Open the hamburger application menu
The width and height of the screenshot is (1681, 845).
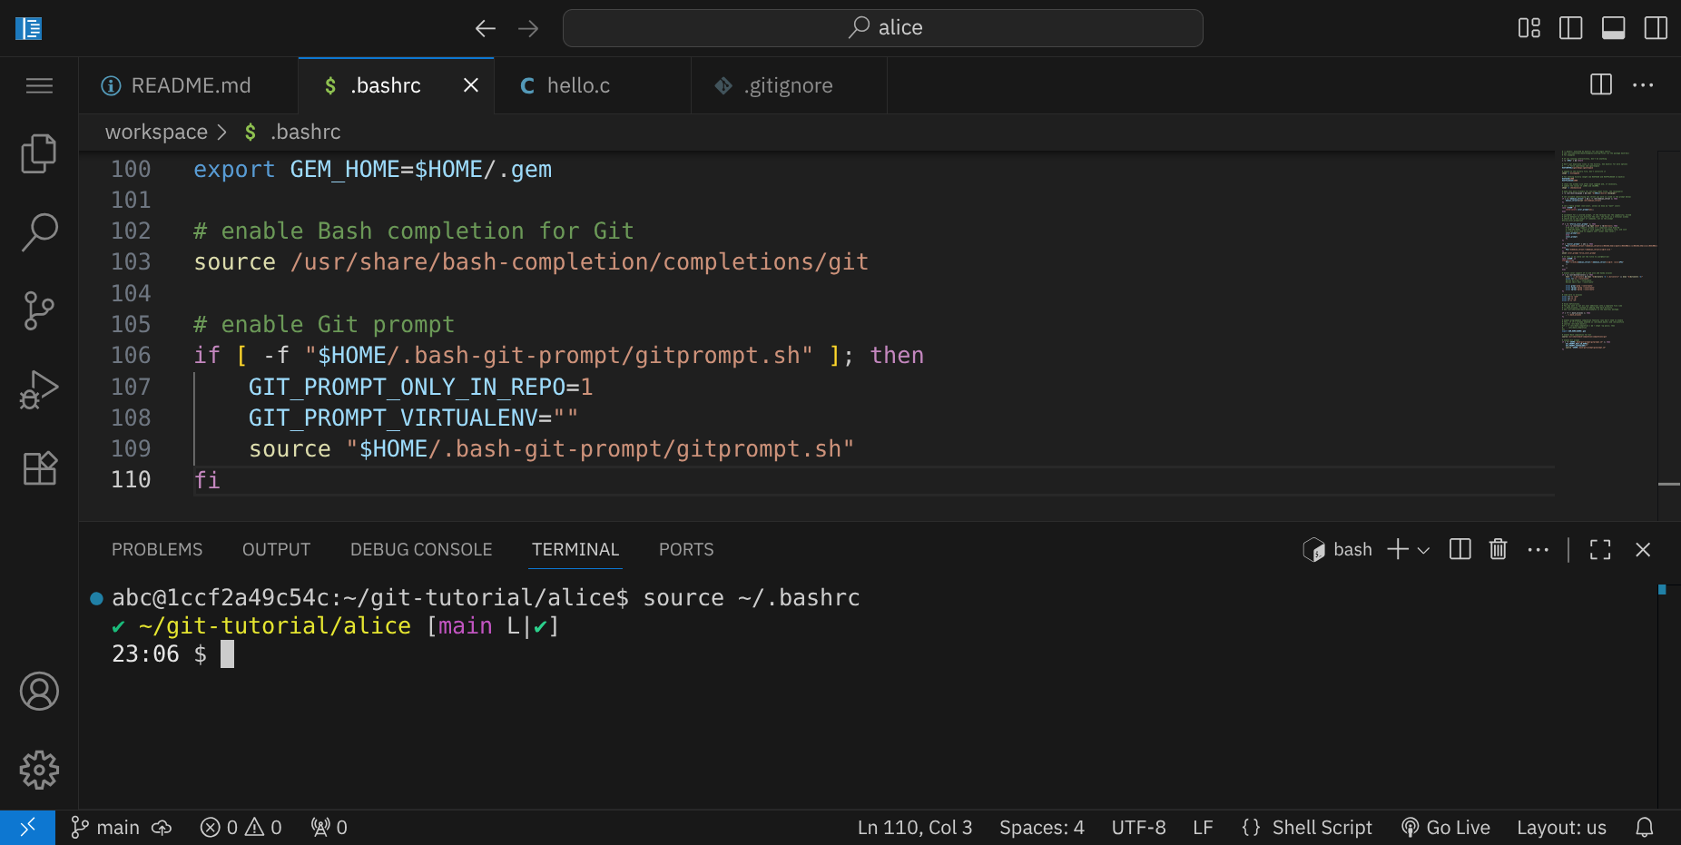(39, 86)
